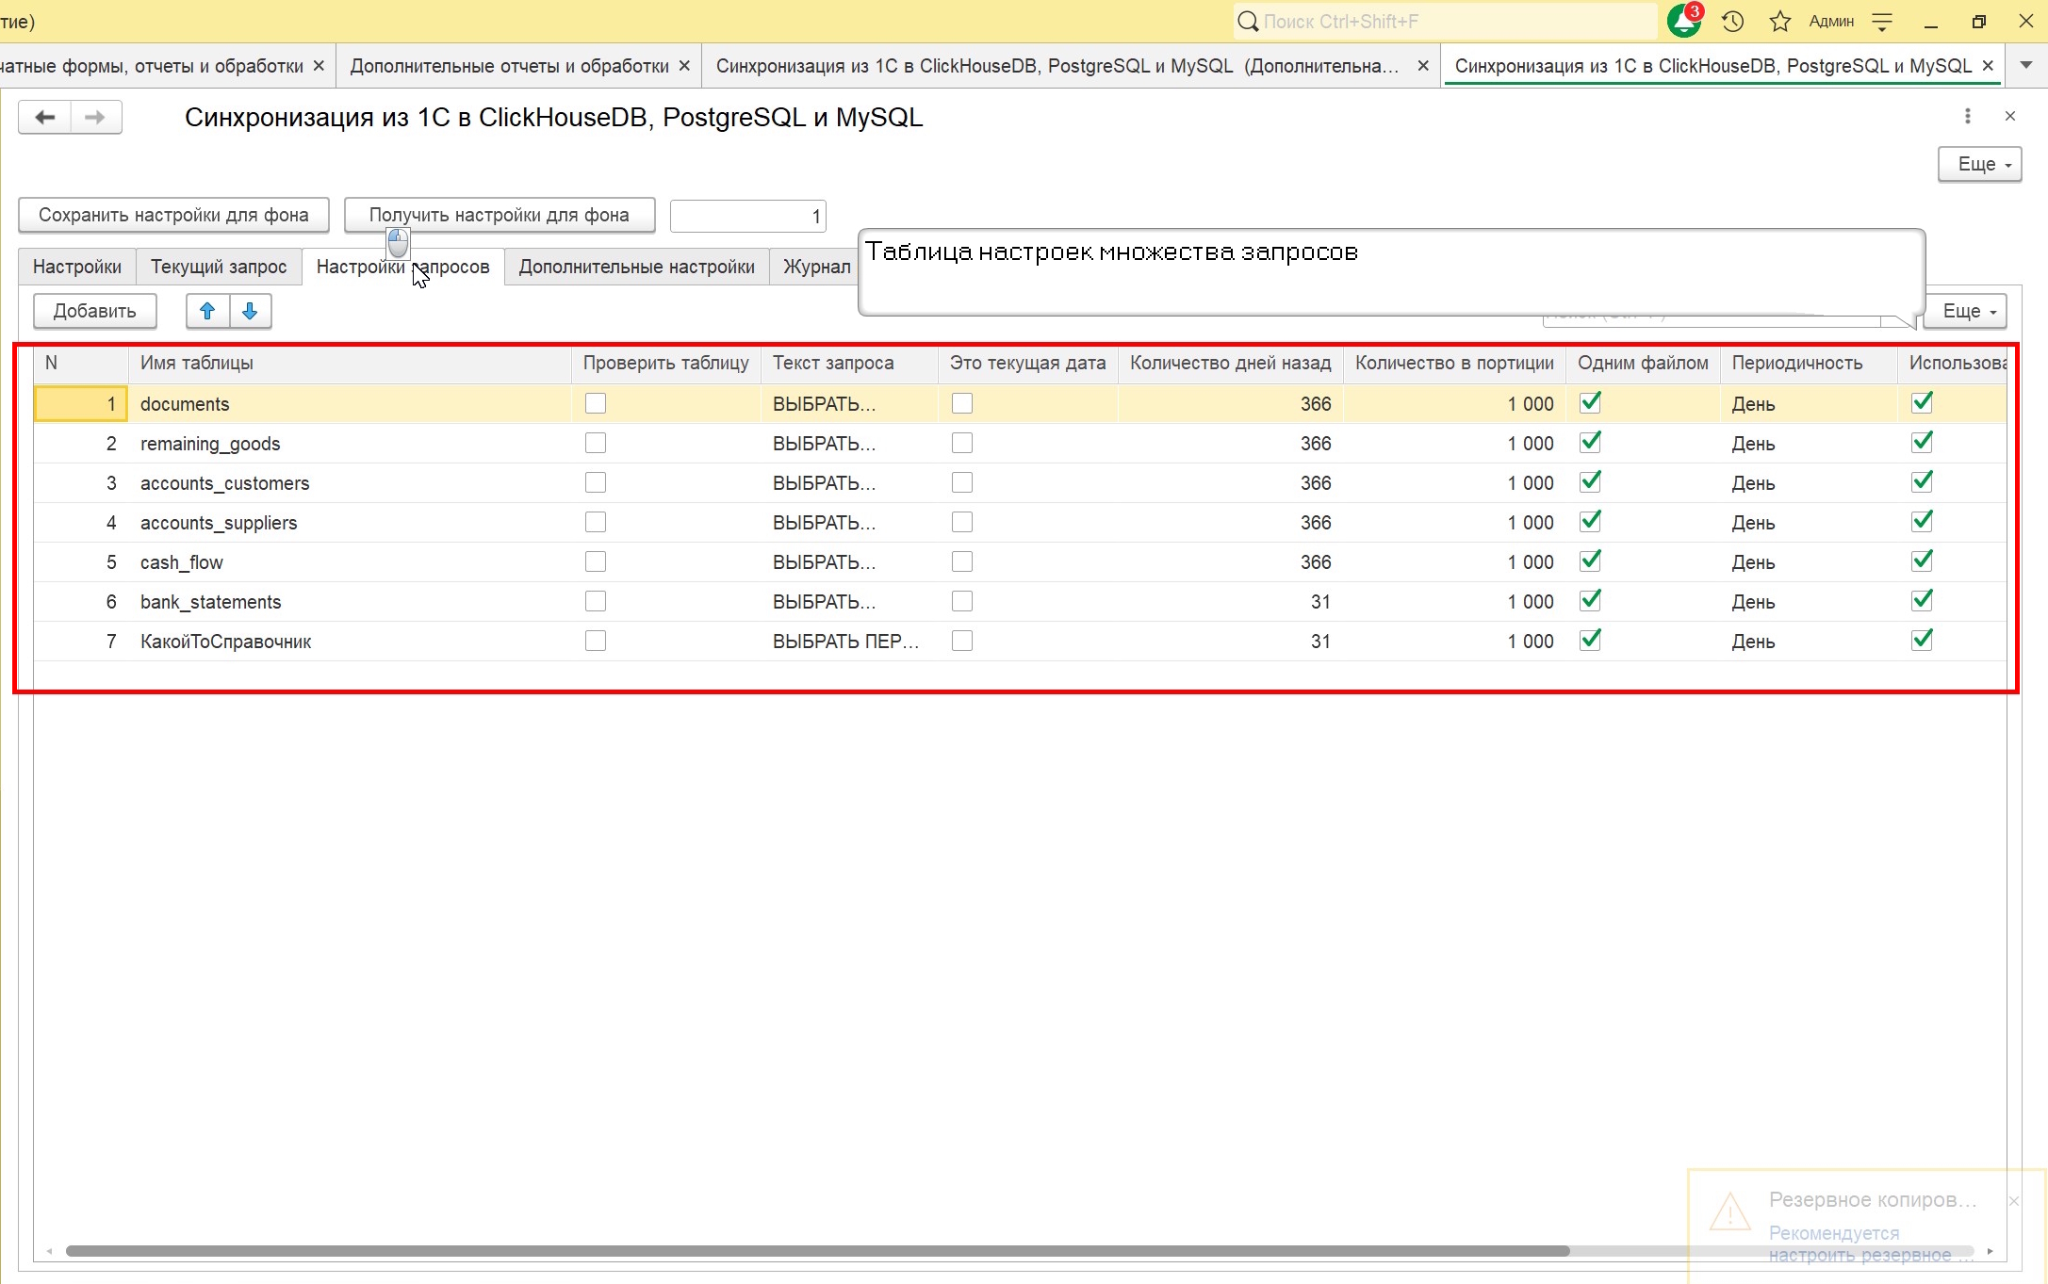Toggle Это текущая дата for cash_flow

(962, 561)
